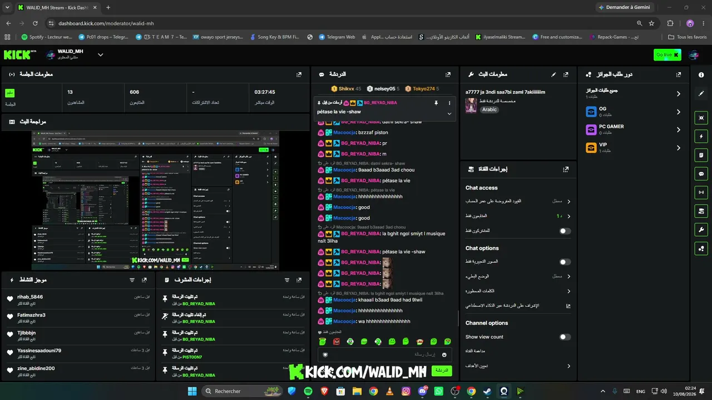Click Fatimazhra3 in activity feed
This screenshot has height=400, width=712.
(x=31, y=315)
